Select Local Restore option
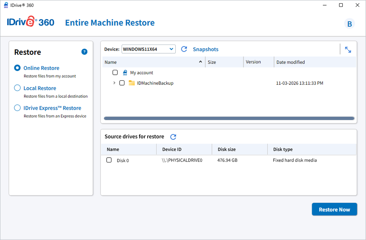The image size is (366, 240). pyautogui.click(x=17, y=88)
